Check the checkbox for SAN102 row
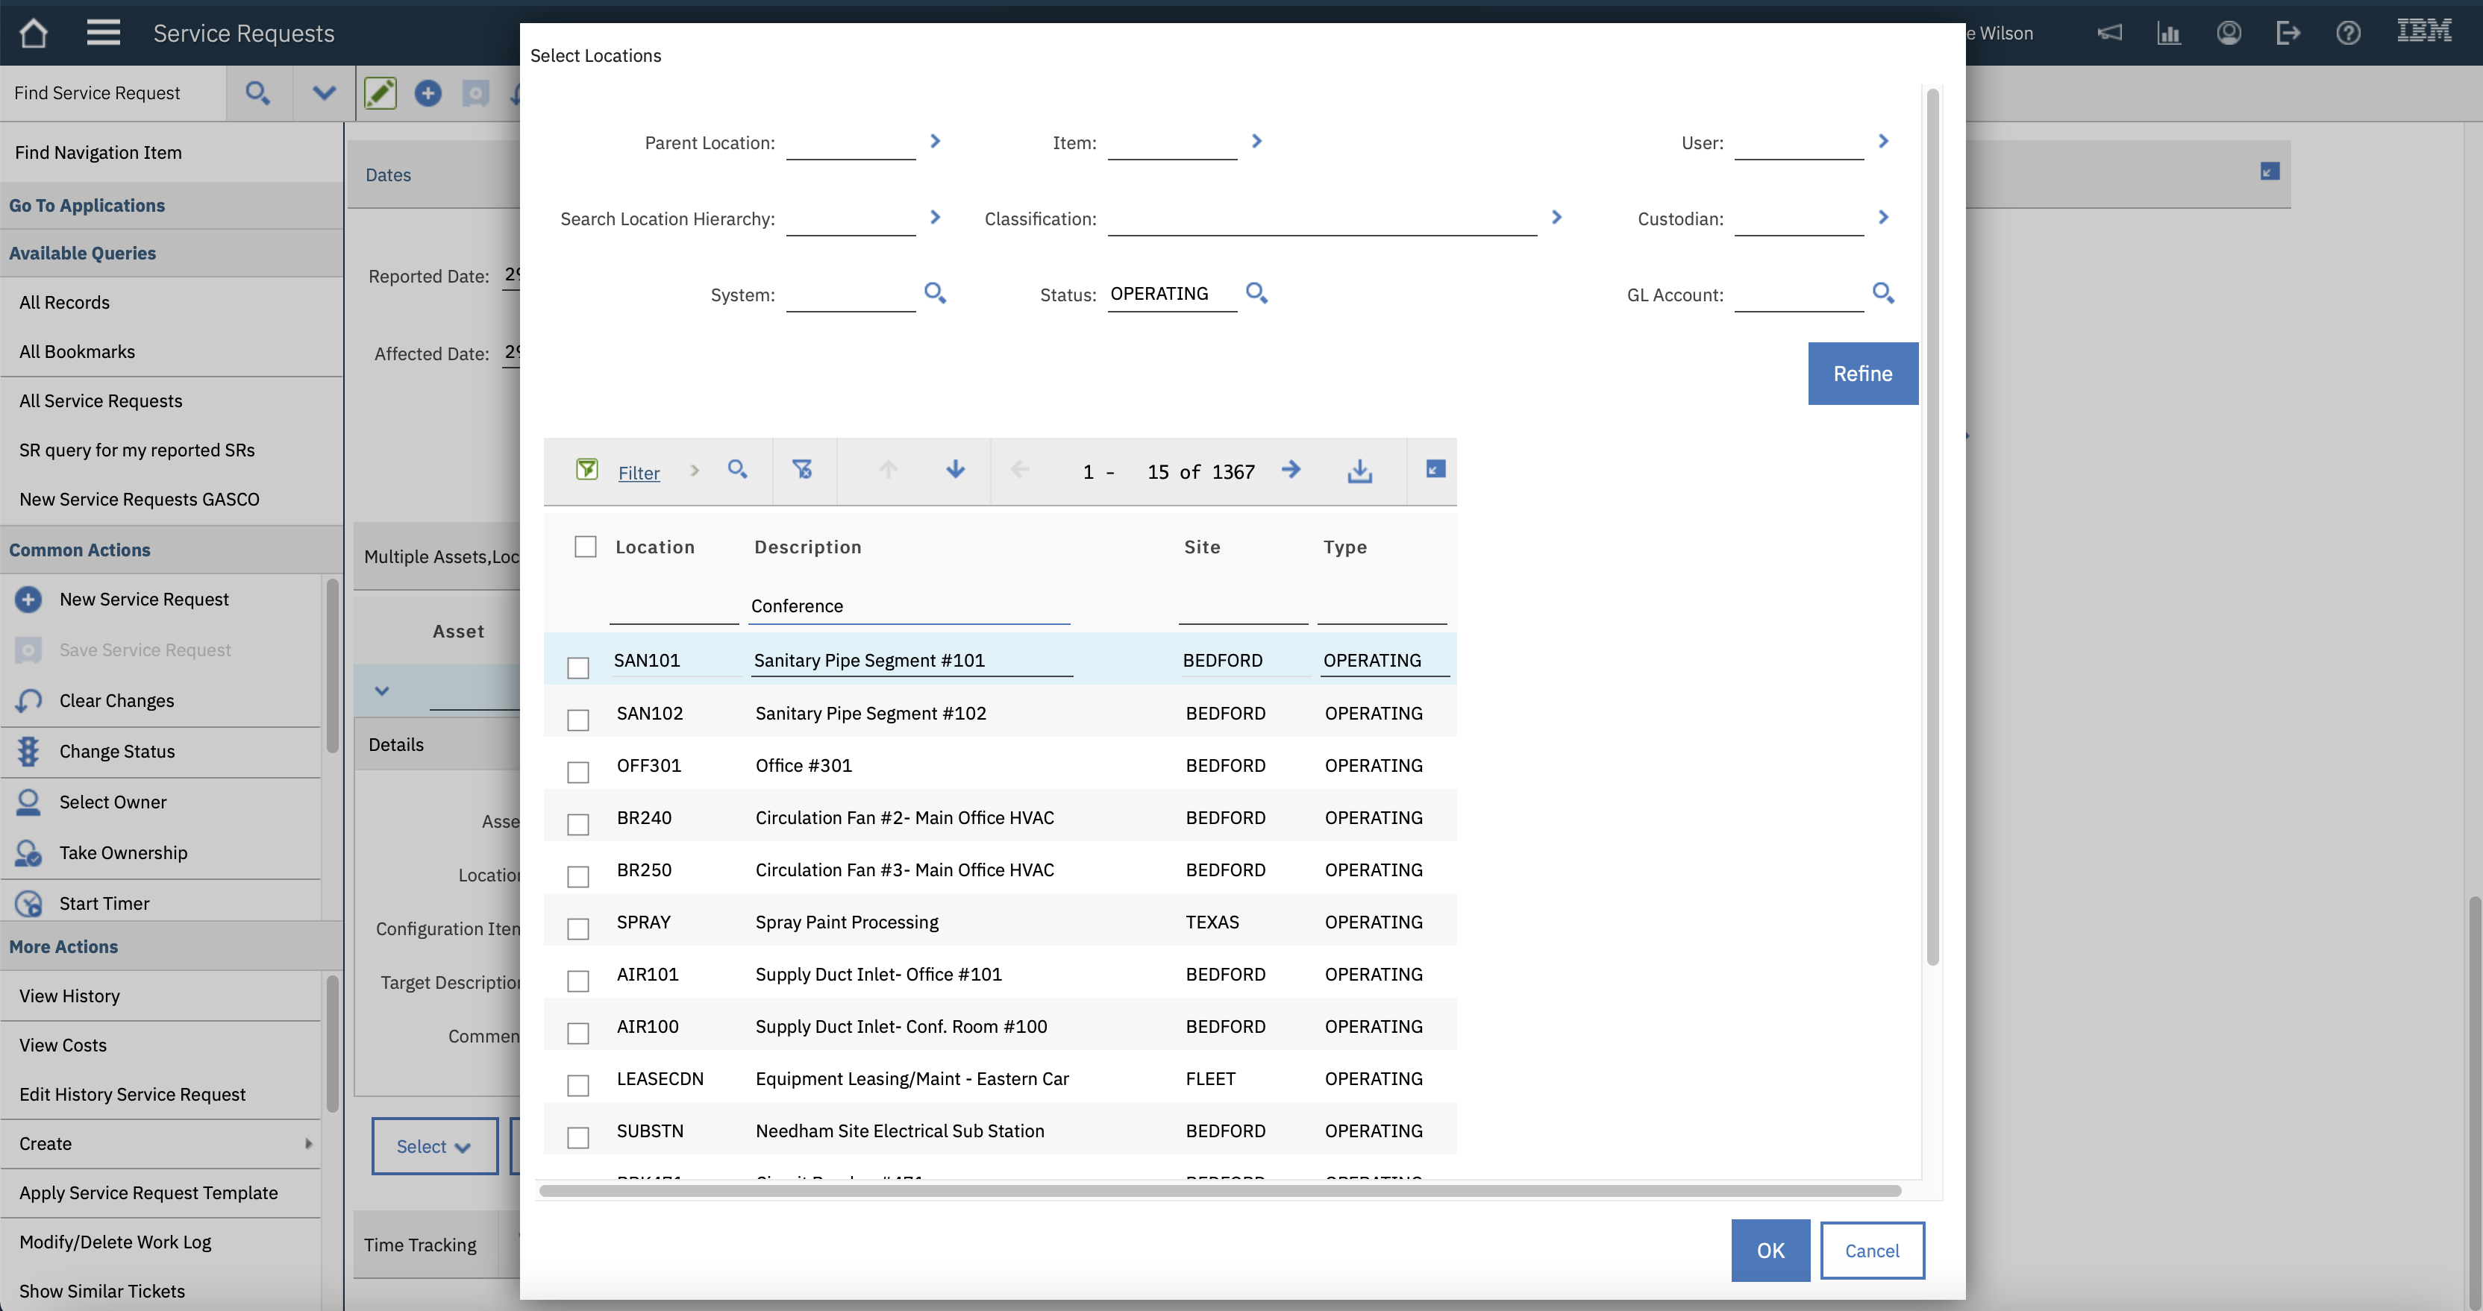Viewport: 2483px width, 1311px height. click(x=578, y=720)
